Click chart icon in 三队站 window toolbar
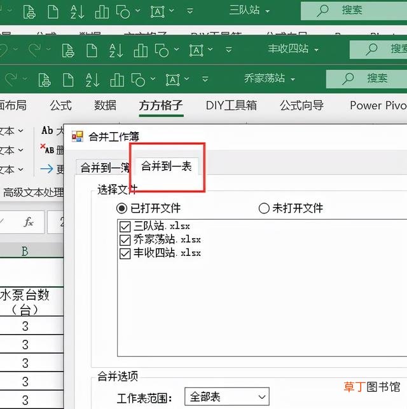This screenshot has height=409, width=407. click(102, 11)
